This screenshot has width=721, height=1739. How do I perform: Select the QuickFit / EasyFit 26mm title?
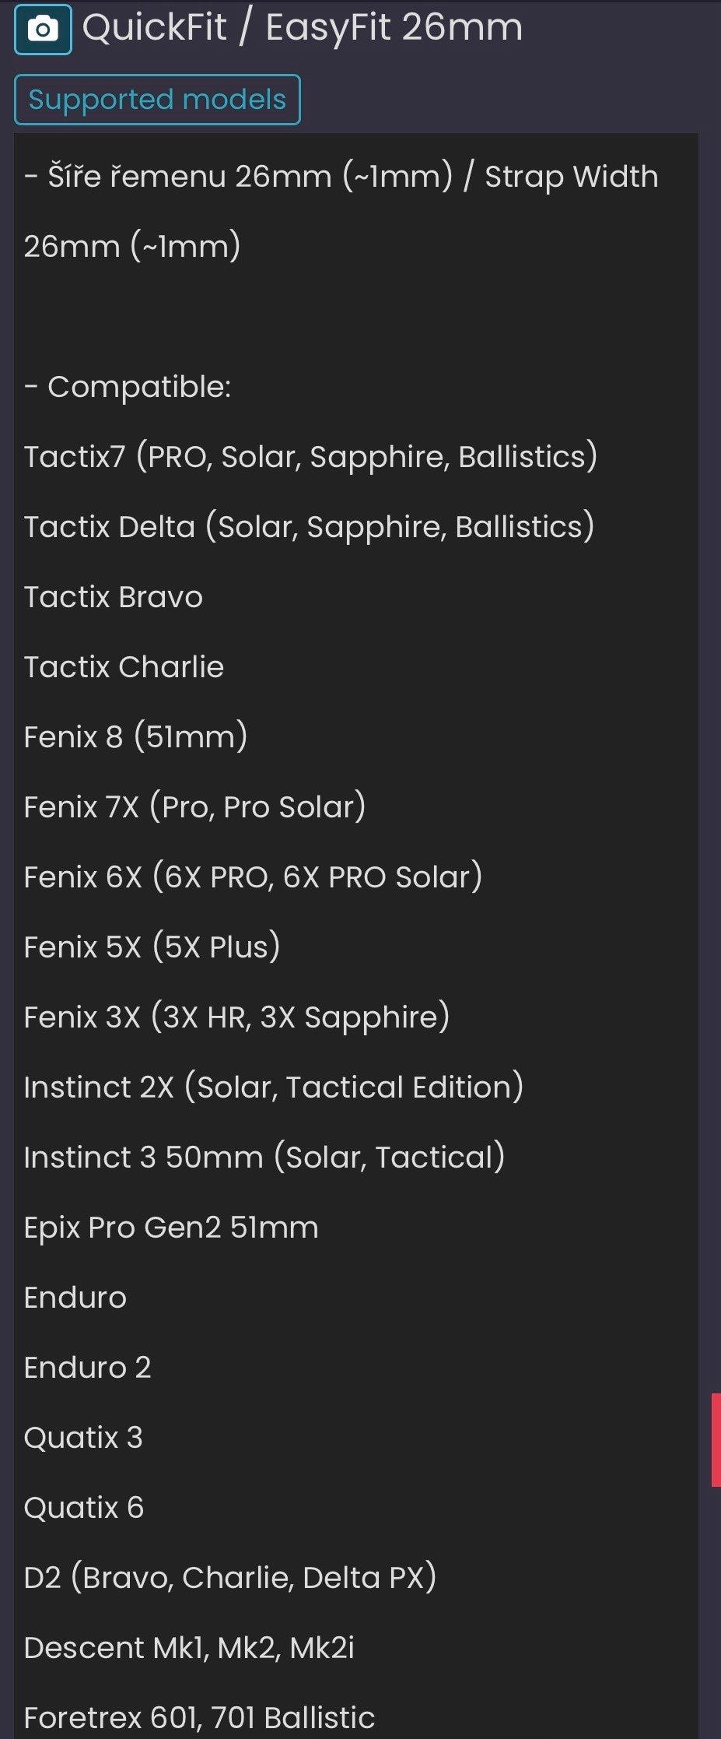pyautogui.click(x=302, y=28)
